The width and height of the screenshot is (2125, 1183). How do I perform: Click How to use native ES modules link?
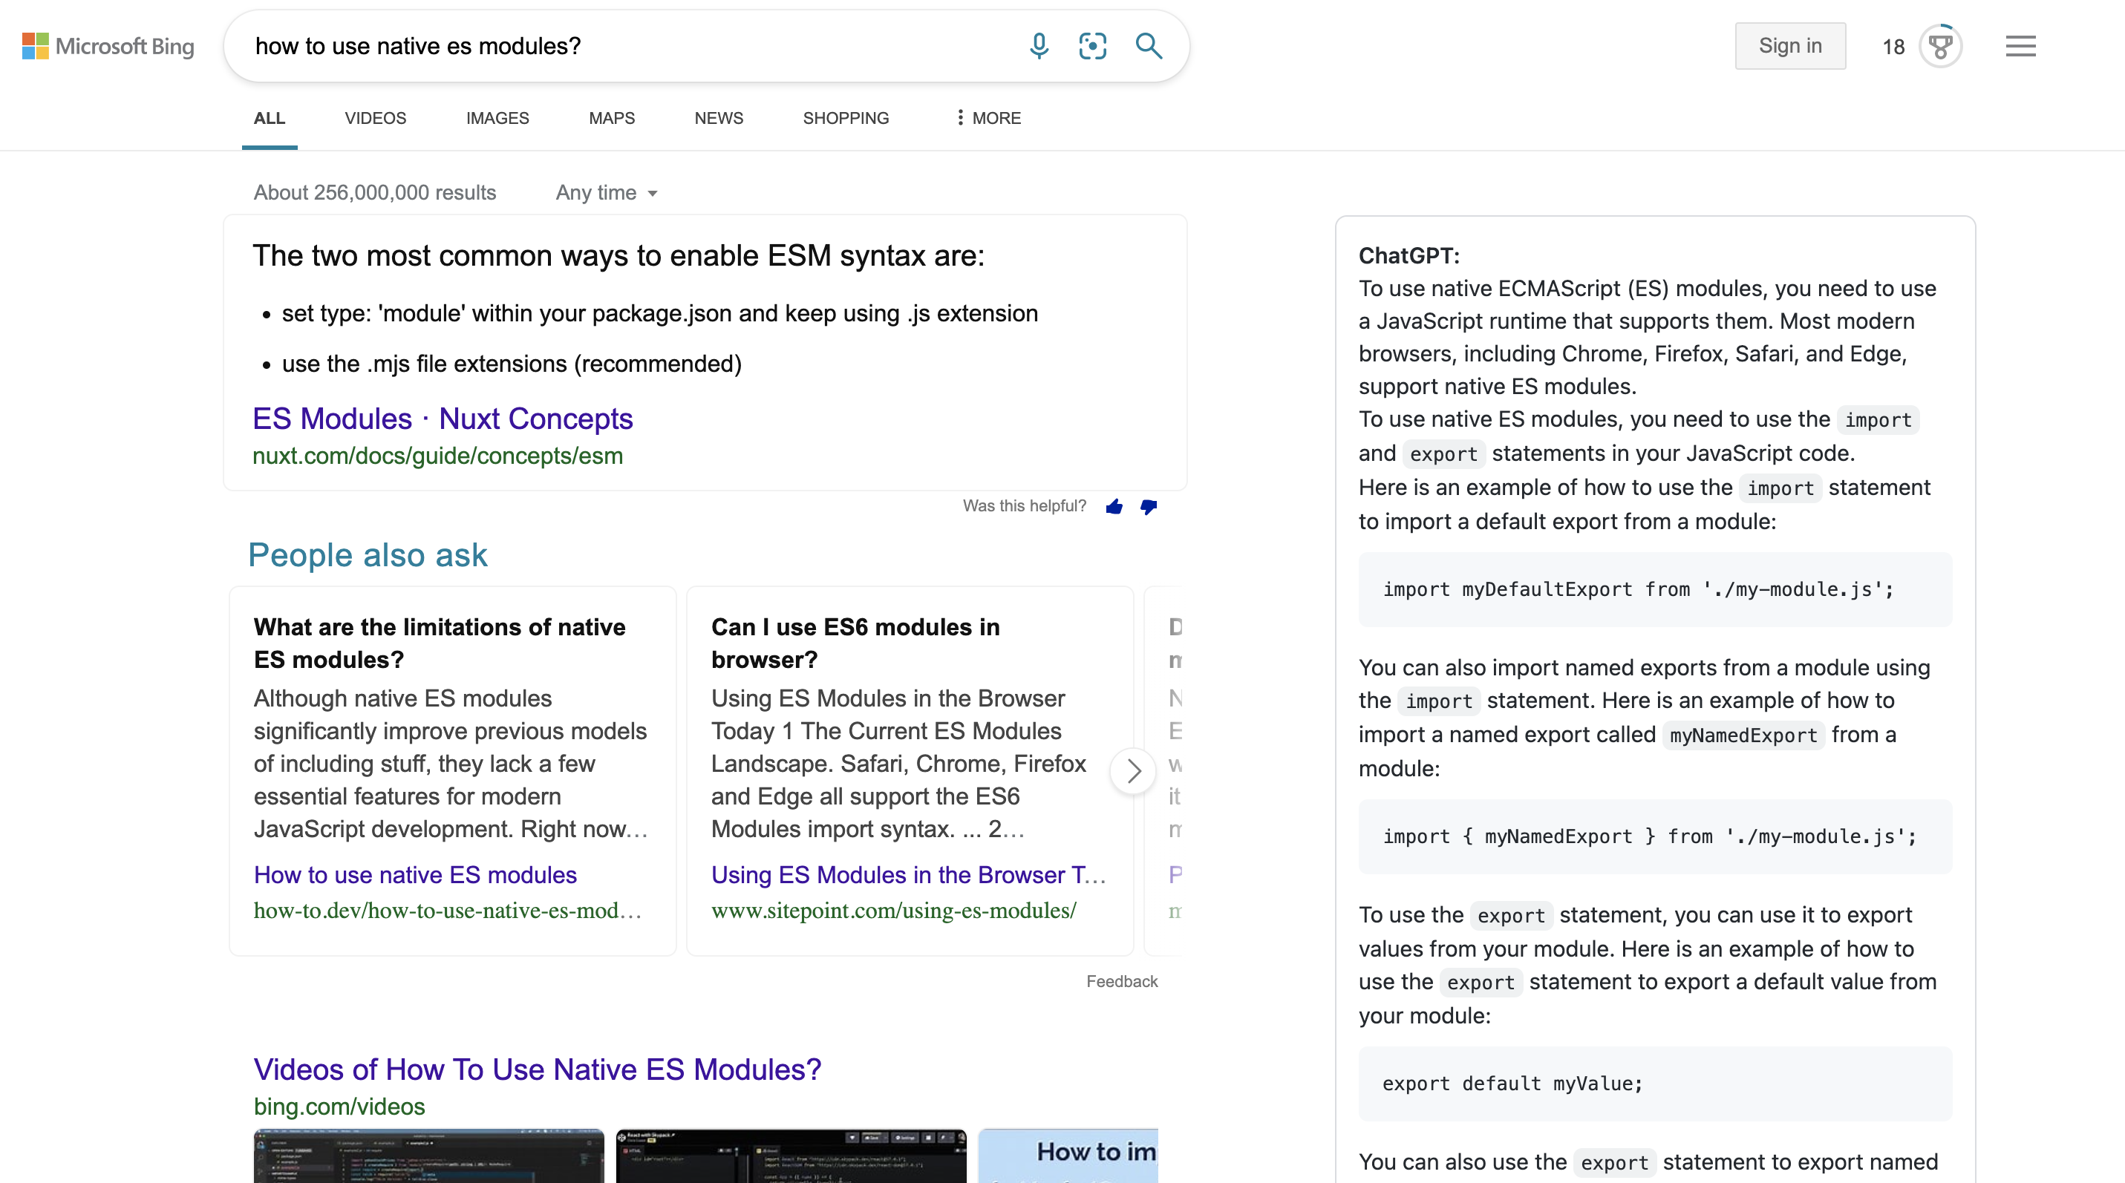[415, 876]
